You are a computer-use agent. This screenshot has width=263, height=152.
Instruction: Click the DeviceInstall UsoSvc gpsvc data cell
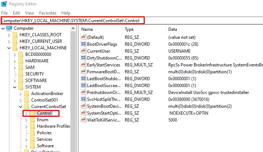(209, 93)
